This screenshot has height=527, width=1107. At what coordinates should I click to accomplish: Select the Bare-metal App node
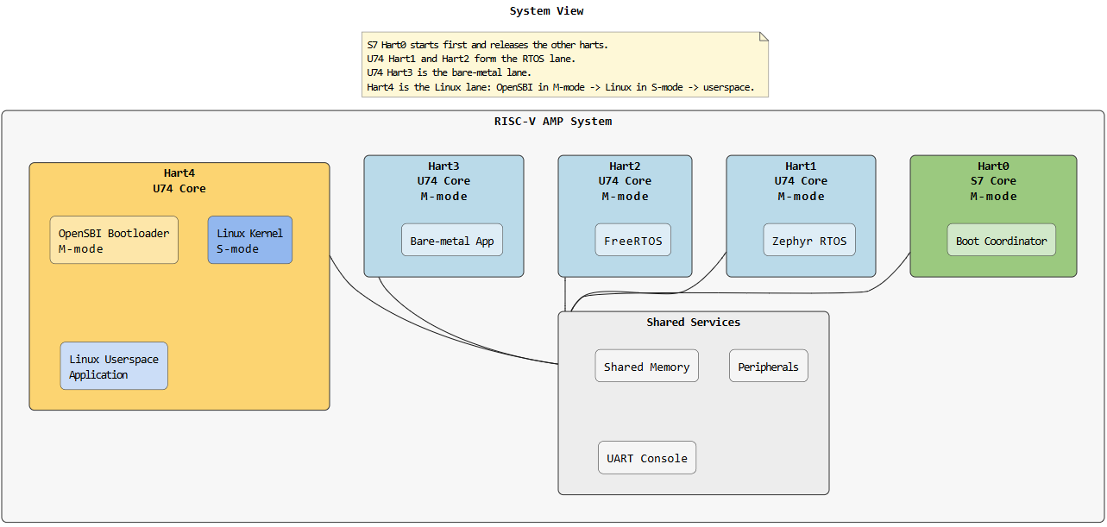(452, 241)
